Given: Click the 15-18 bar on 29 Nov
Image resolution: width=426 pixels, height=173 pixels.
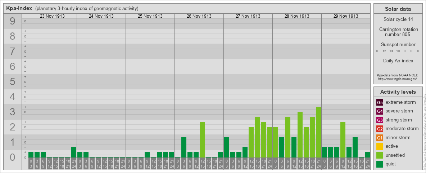Looking at the screenshot, I should coord(355,147).
